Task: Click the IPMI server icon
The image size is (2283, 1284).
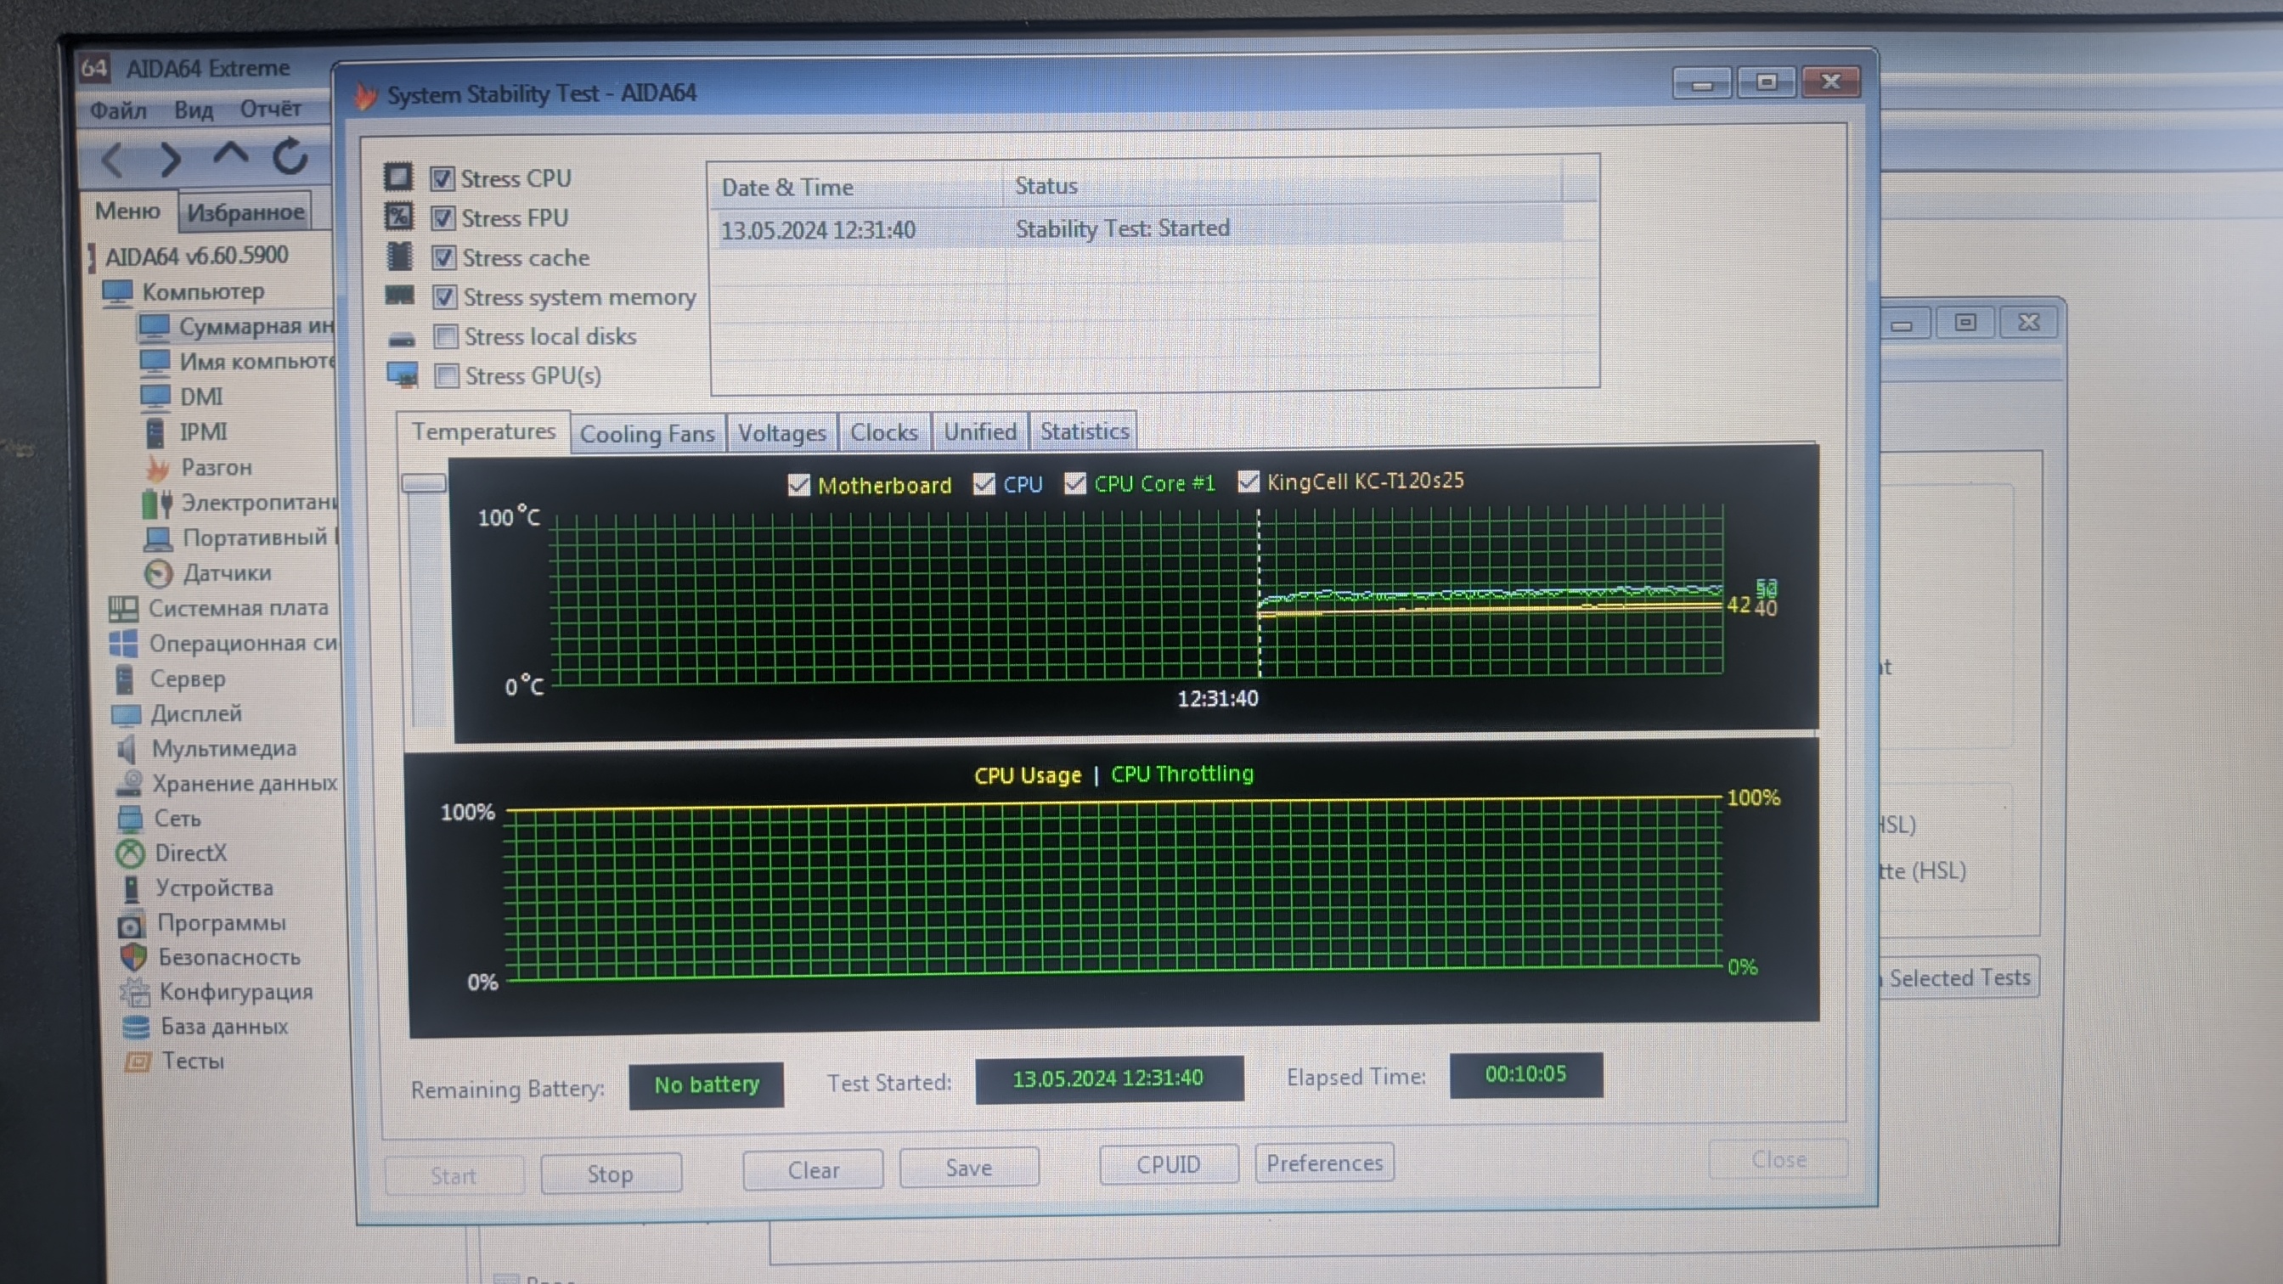Action: pyautogui.click(x=155, y=432)
